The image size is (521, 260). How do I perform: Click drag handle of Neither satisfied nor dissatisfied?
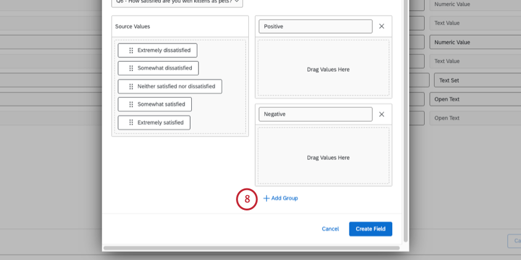[131, 86]
